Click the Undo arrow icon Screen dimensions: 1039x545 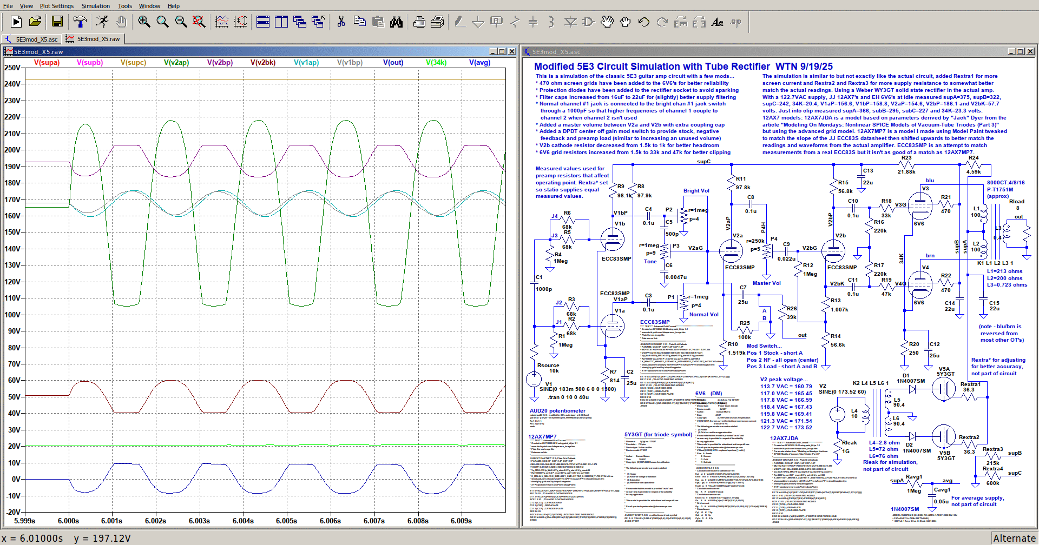643,22
